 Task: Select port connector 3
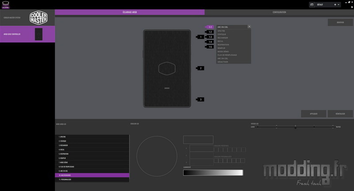[x=200, y=99]
